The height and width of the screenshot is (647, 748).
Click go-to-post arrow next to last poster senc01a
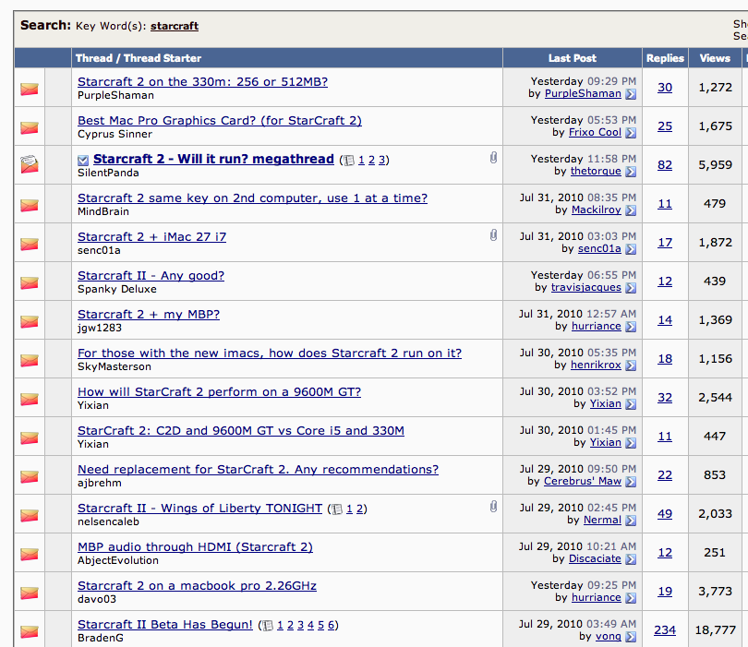631,249
